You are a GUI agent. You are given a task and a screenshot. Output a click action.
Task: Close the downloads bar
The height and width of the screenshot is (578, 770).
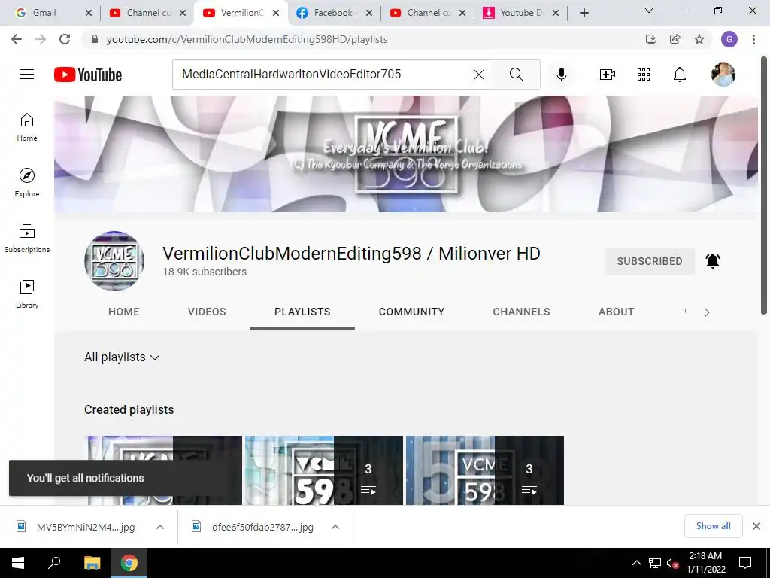click(x=756, y=526)
